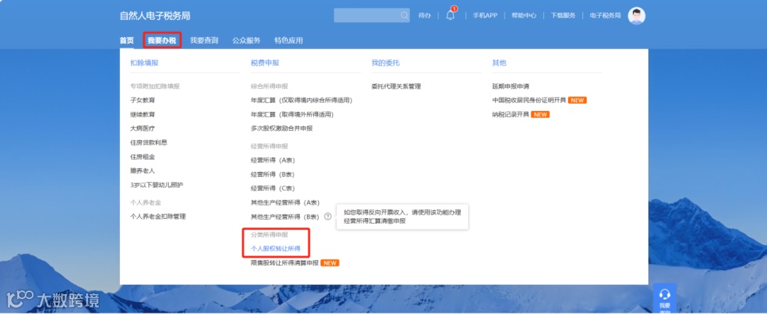Open 帮助中心 in the header
The width and height of the screenshot is (767, 314).
point(524,16)
